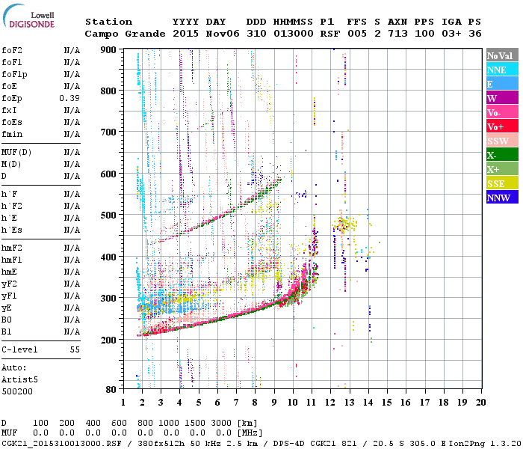Screen dimensions: 523x449
Task: Click the DPS-4D instrument label
Action: coord(289,444)
